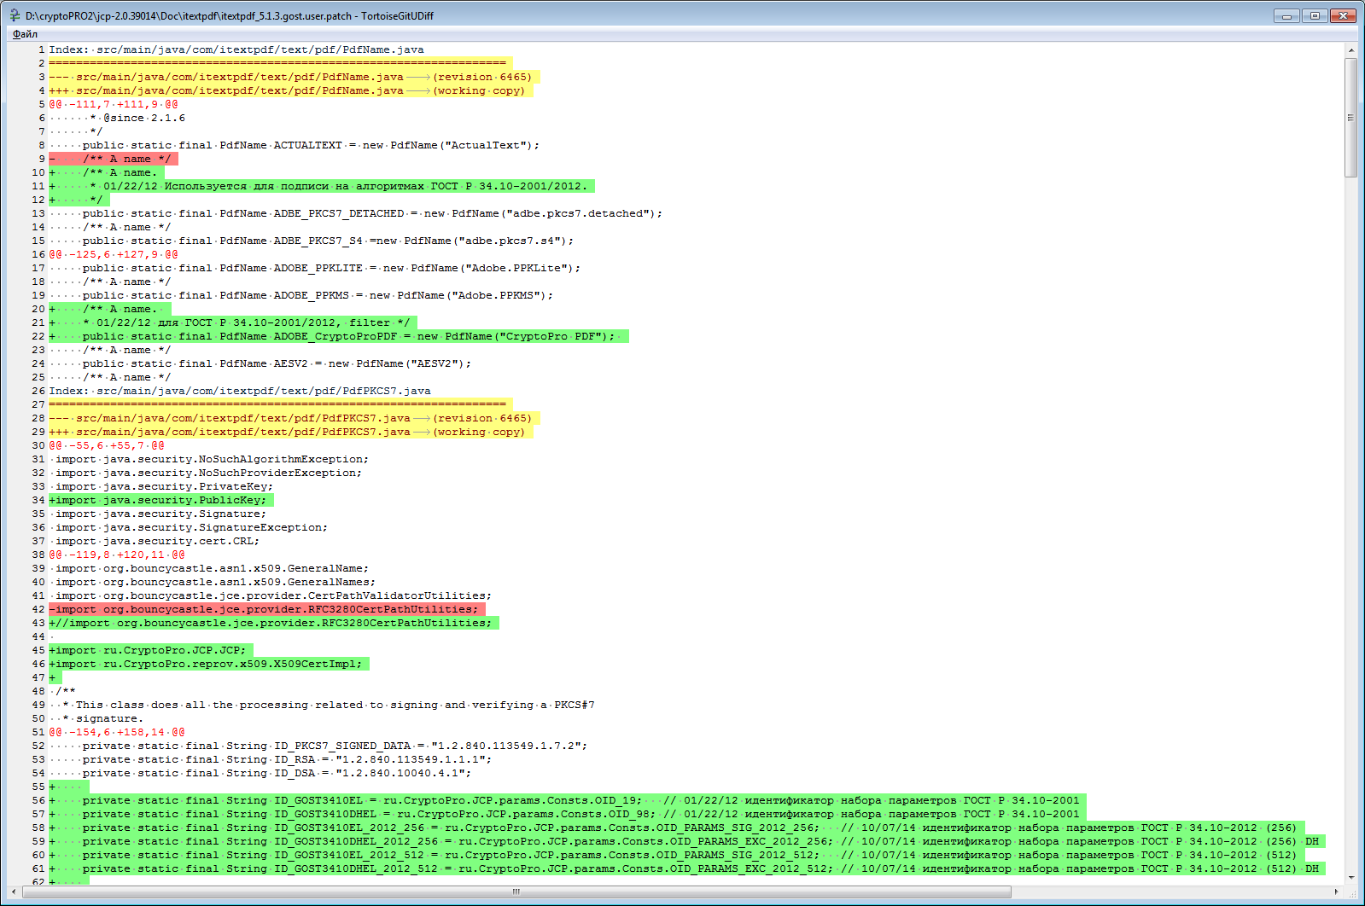Close the TortoiseGitUDiff window
The height and width of the screenshot is (906, 1365).
click(1344, 15)
